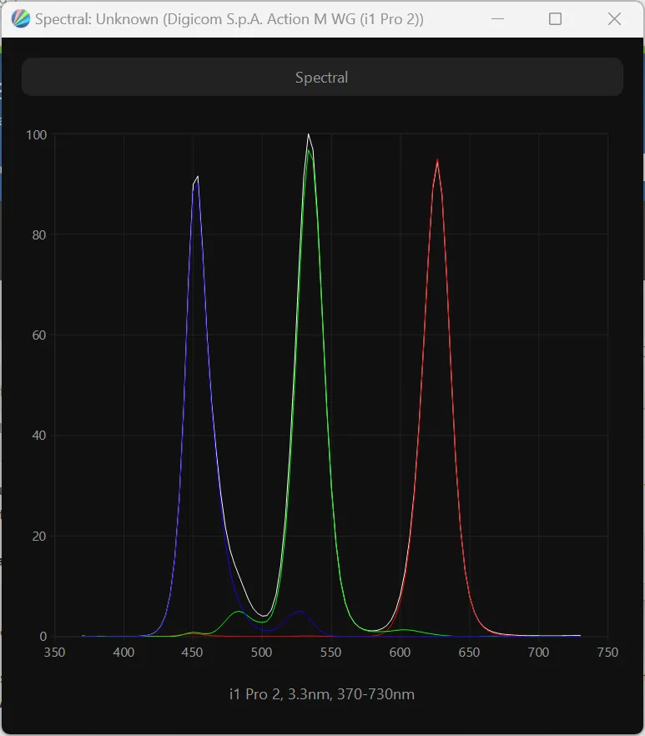Click the top of the red spectral peak
645x736 pixels.
(437, 161)
